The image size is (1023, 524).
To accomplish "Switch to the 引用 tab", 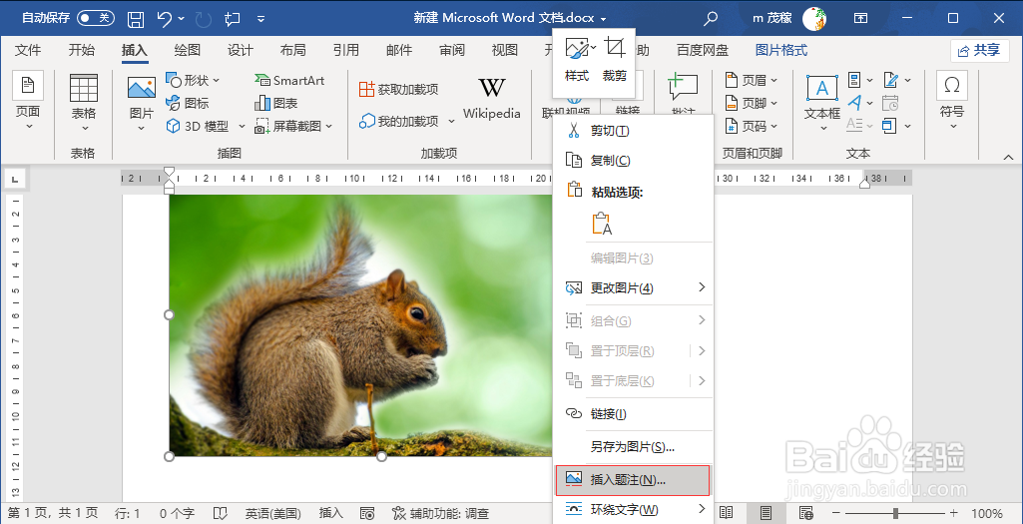I will click(x=345, y=50).
